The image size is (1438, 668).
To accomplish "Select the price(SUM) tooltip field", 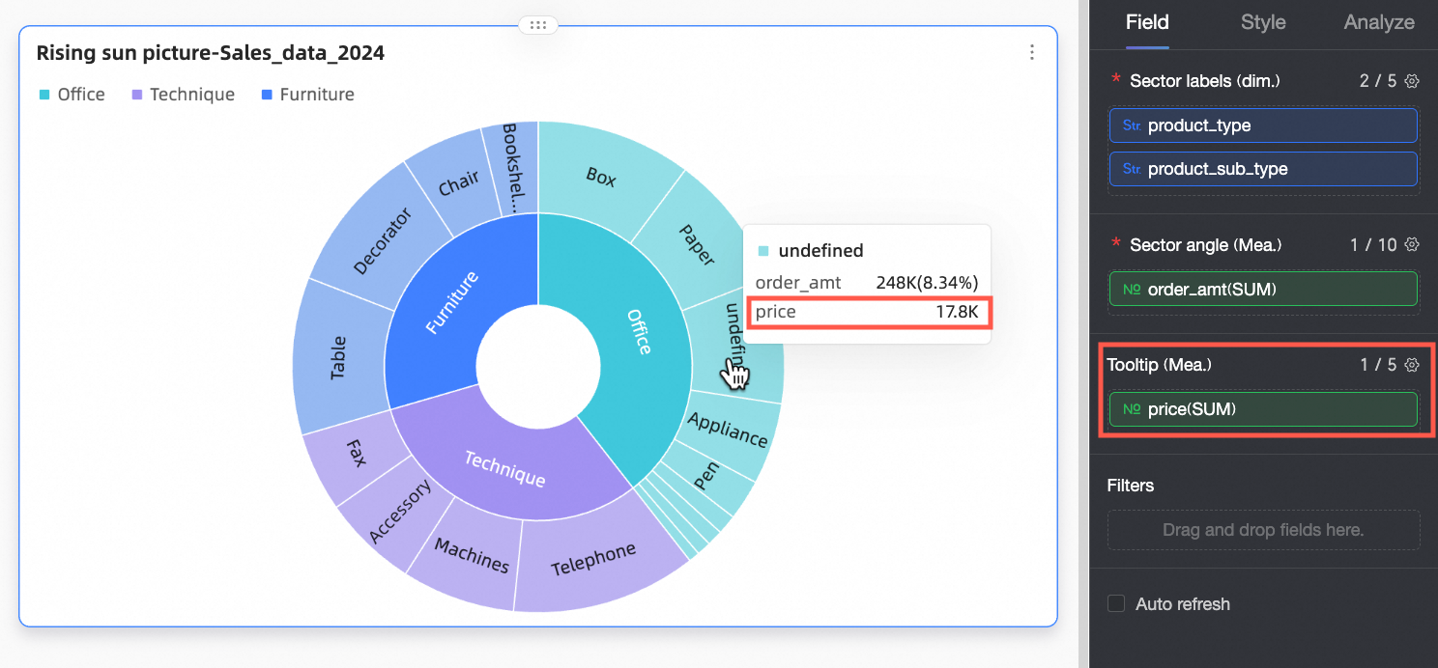I will [x=1263, y=409].
